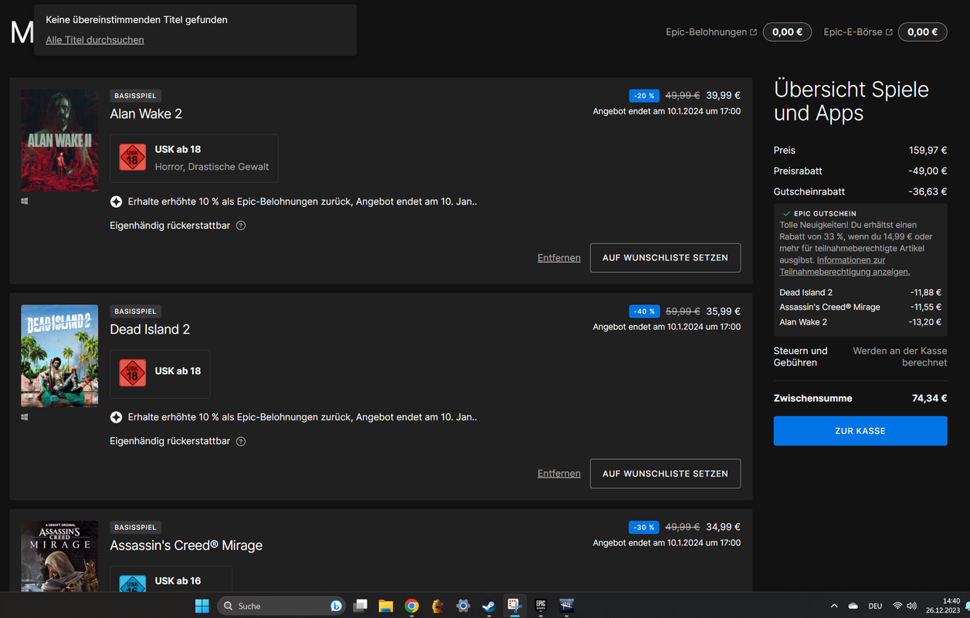Click Alan Wake 2 price 39,99 €
Screen dimensions: 970x618
[x=723, y=96]
